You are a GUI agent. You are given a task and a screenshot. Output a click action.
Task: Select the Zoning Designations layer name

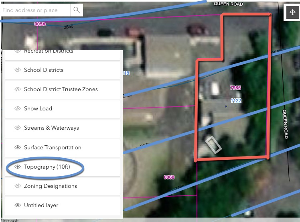tap(51, 186)
